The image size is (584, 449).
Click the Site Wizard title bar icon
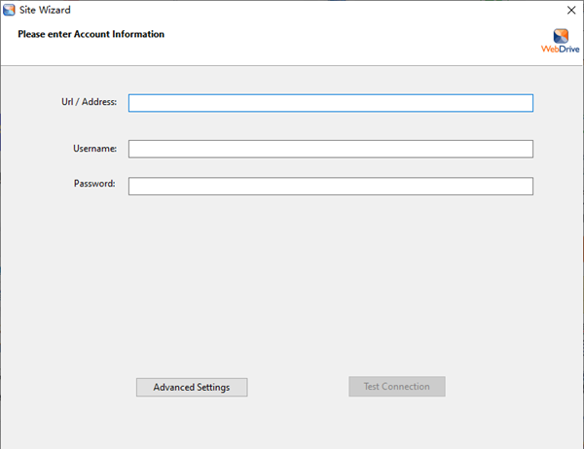coord(9,10)
